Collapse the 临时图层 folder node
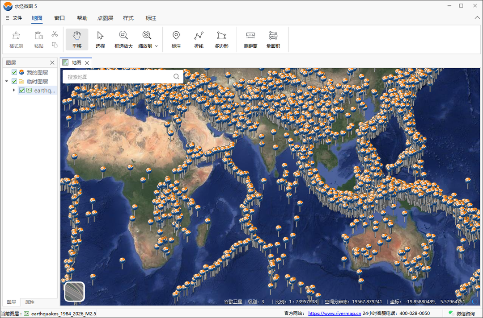This screenshot has width=483, height=318. click(x=6, y=82)
